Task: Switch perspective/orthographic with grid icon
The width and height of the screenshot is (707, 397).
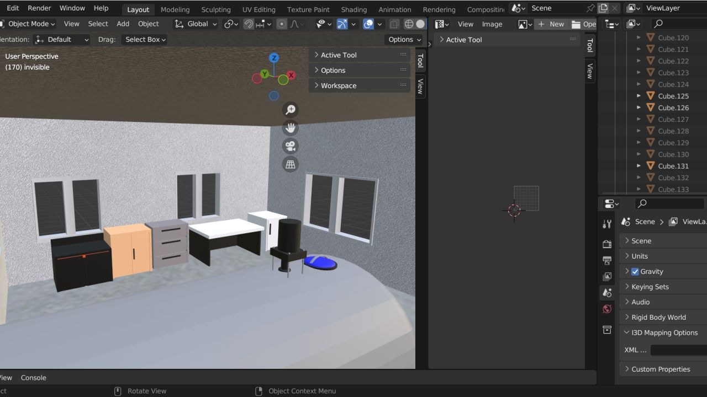Action: [x=291, y=164]
